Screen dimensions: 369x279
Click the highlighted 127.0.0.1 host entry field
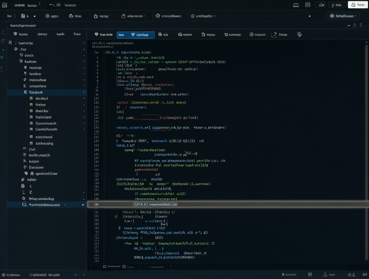click(x=155, y=205)
